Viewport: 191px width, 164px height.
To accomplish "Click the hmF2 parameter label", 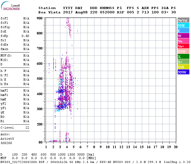I will coord(4,91).
